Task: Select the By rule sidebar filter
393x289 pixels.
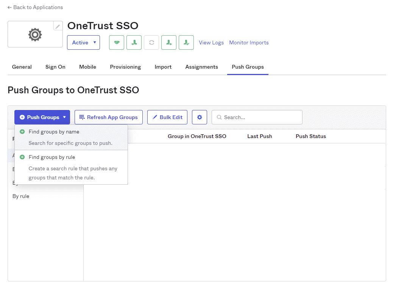Action: coord(21,196)
